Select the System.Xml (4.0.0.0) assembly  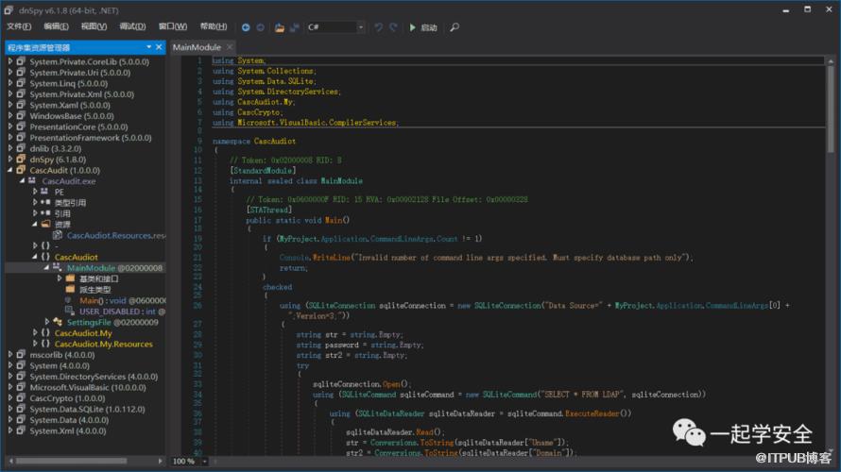pyautogui.click(x=68, y=430)
